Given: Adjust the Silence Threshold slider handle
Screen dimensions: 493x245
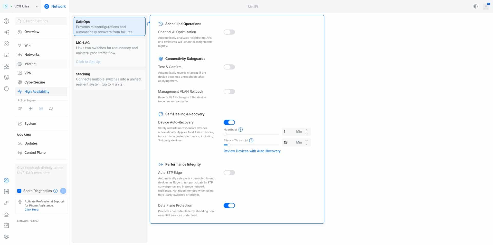Looking at the screenshot, I should (228, 145).
